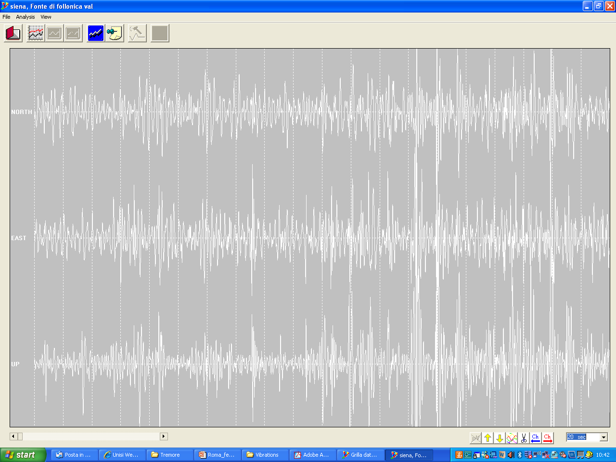Screen dimensions: 616x462
Task: Click the siena, Fo... taskbar button
Action: point(409,455)
